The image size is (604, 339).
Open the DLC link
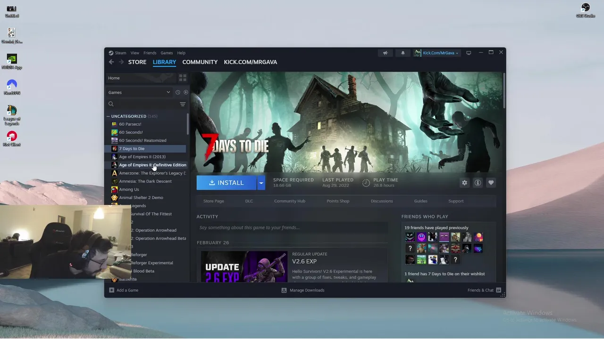pos(249,201)
